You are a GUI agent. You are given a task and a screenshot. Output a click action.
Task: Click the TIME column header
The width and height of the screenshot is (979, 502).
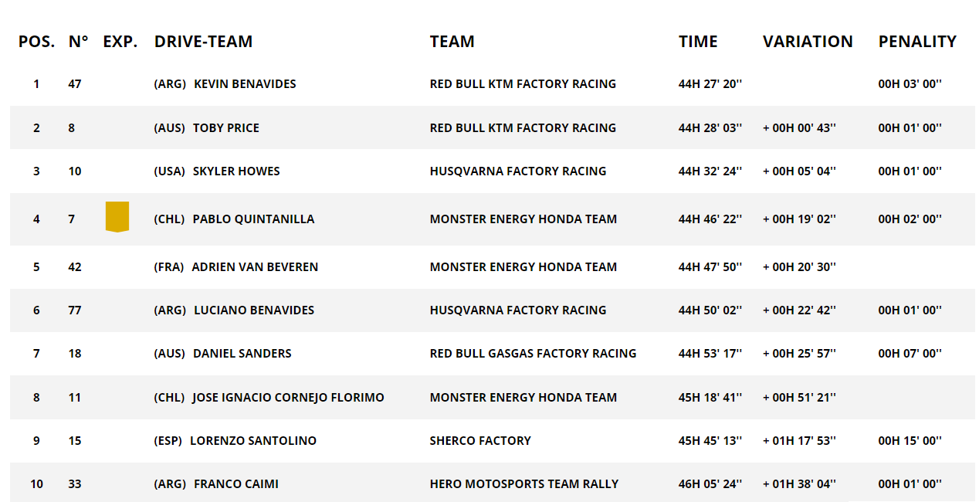(698, 42)
